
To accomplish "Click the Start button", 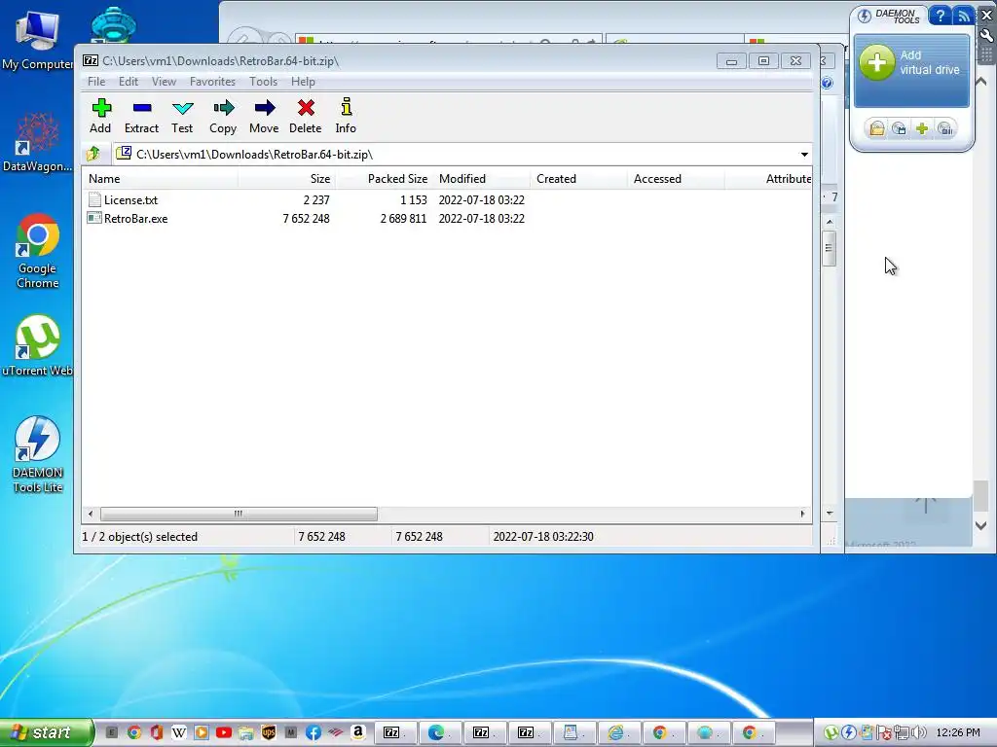I will tap(47, 732).
